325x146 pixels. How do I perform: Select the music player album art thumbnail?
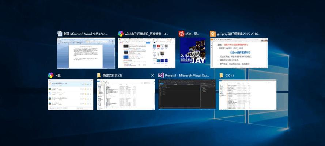click(193, 50)
